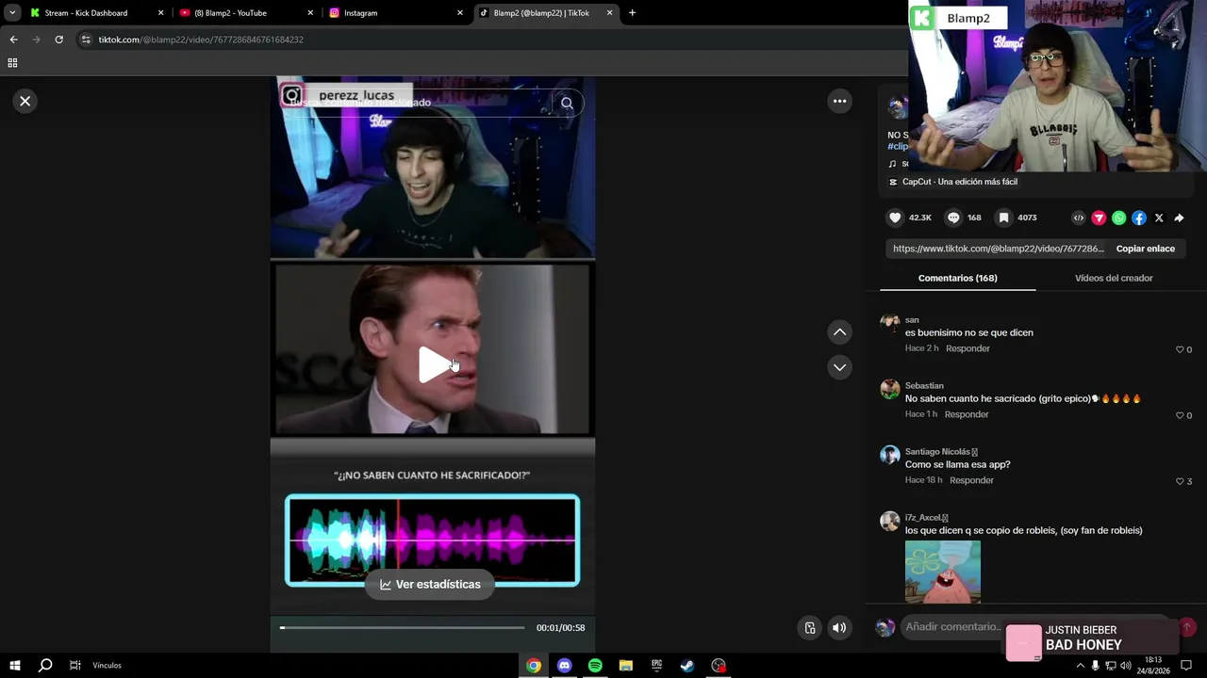1207x678 pixels.
Task: Like san's comment
Action: (x=1179, y=349)
